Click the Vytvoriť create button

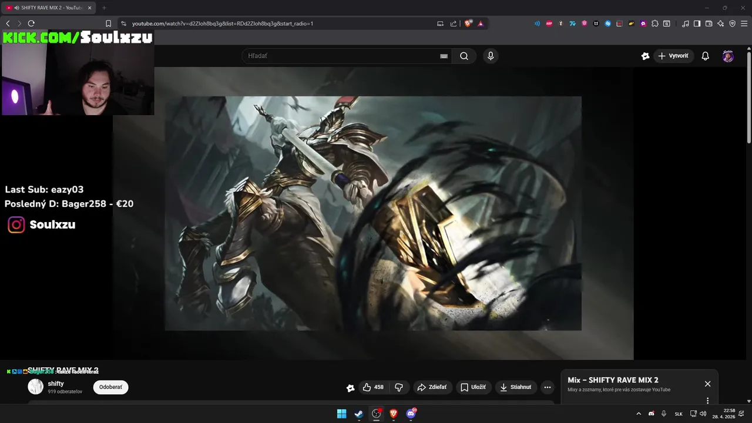pos(673,56)
